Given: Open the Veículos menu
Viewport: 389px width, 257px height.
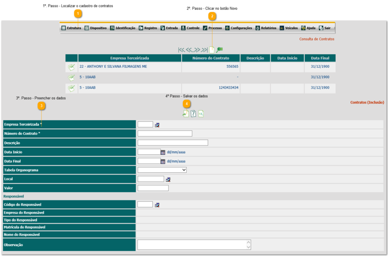Looking at the screenshot, I should tap(289, 28).
